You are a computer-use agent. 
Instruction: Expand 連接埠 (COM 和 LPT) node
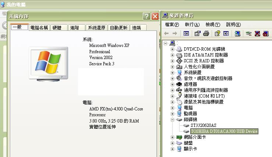tap(172, 96)
